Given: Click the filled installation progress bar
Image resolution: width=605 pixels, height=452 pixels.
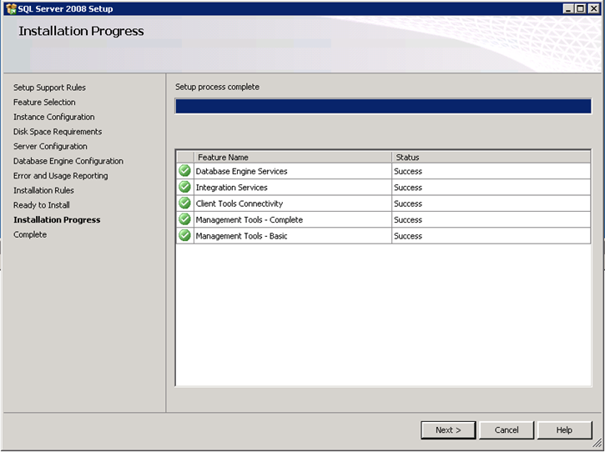Looking at the screenshot, I should (383, 106).
